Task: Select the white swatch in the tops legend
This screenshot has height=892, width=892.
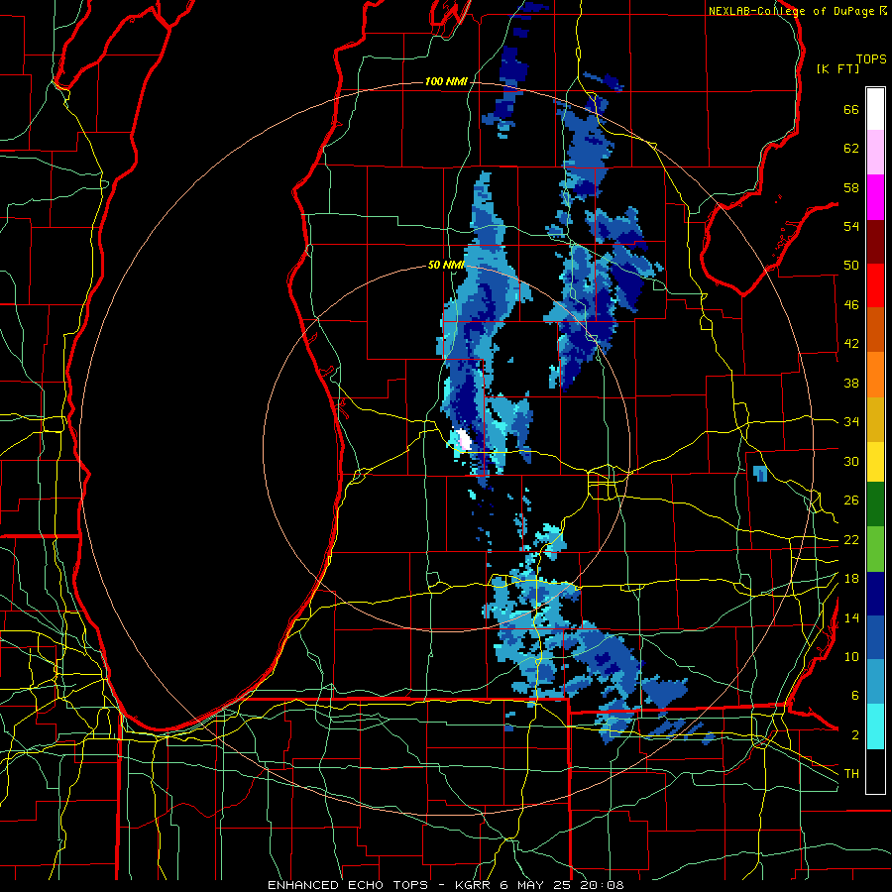Action: click(x=875, y=109)
